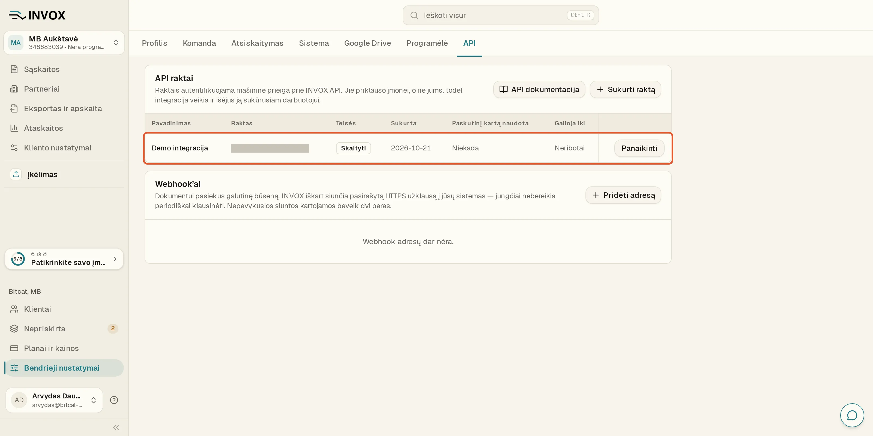Image resolution: width=873 pixels, height=436 pixels.
Task: Click the Įkėlimas upload icon
Action: [x=16, y=174]
